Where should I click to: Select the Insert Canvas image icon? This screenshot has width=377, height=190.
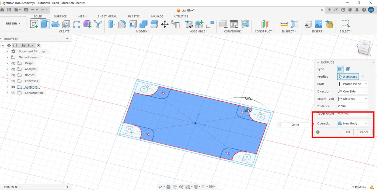coord(319,24)
